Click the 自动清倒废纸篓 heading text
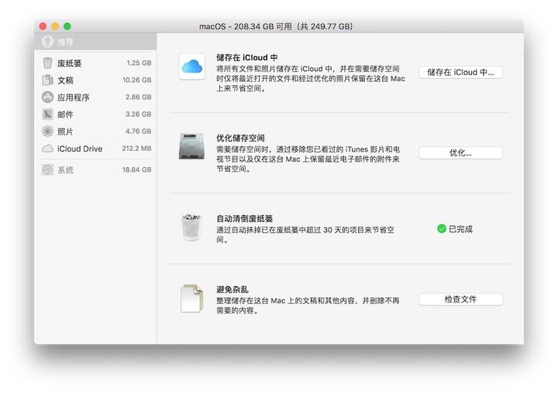 [x=244, y=219]
